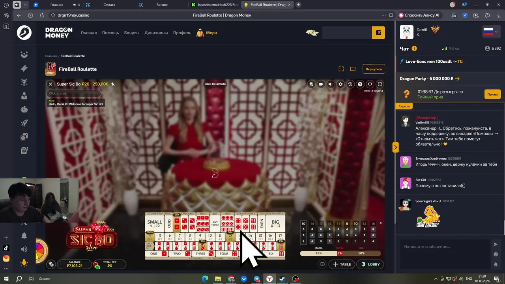Open the game history clock icon
The height and width of the screenshot is (284, 505).
click(x=350, y=84)
